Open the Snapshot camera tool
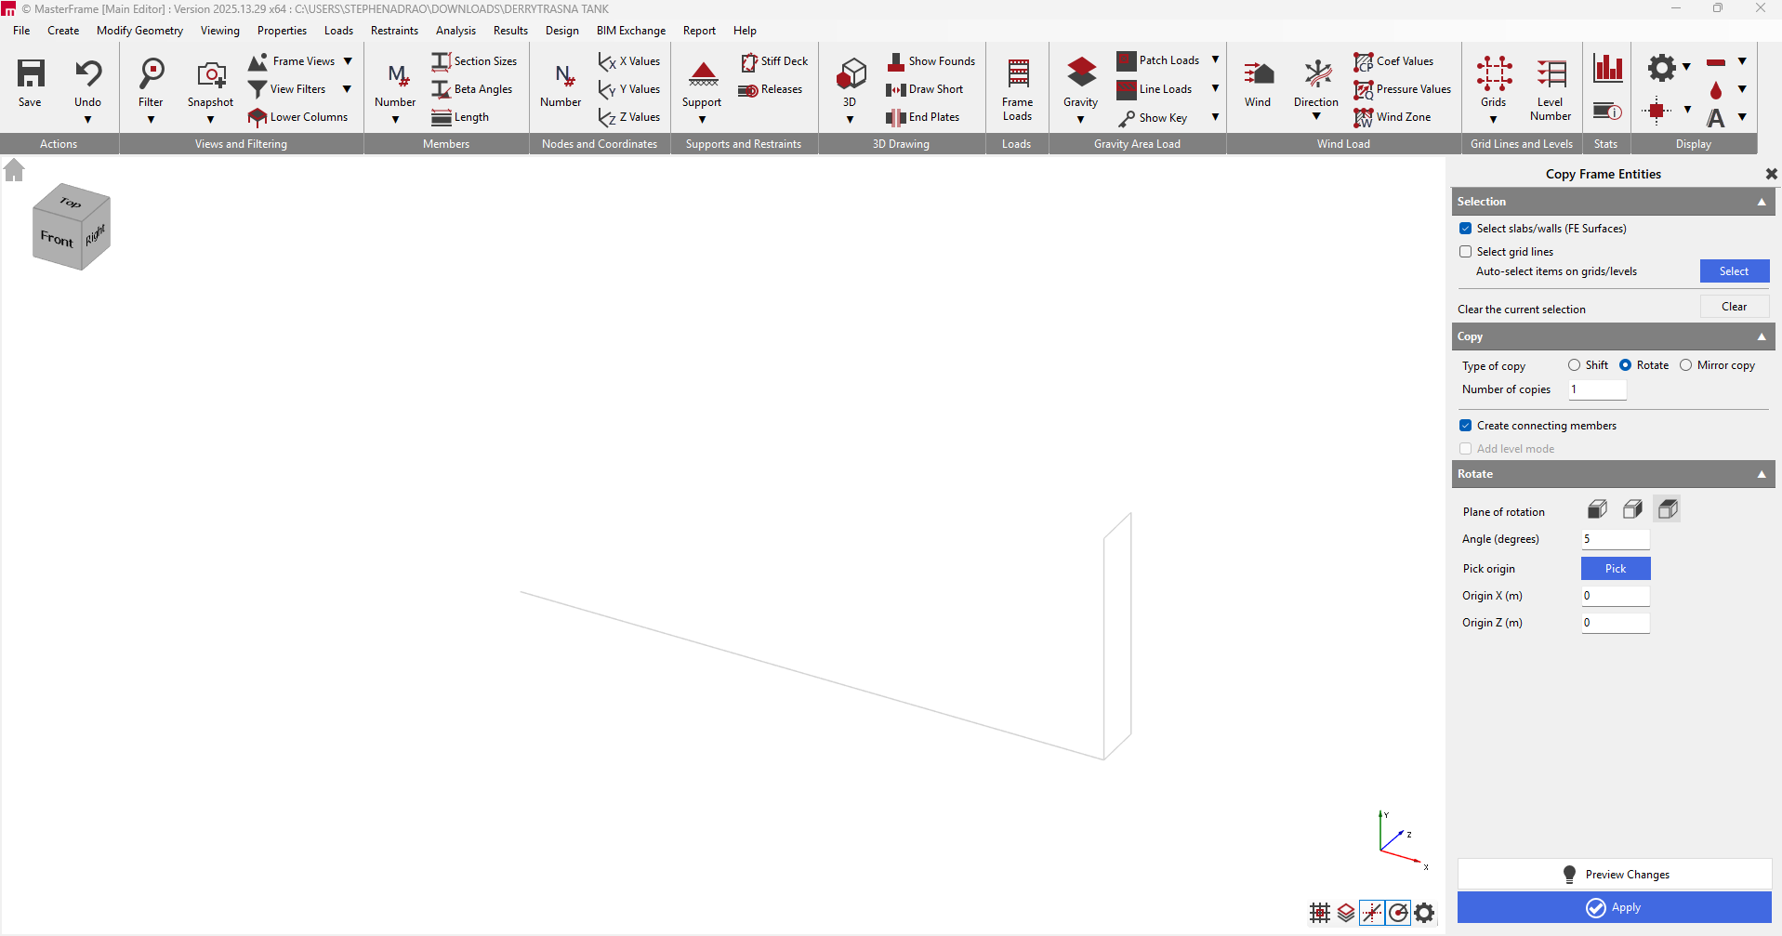This screenshot has height=936, width=1782. [211, 74]
